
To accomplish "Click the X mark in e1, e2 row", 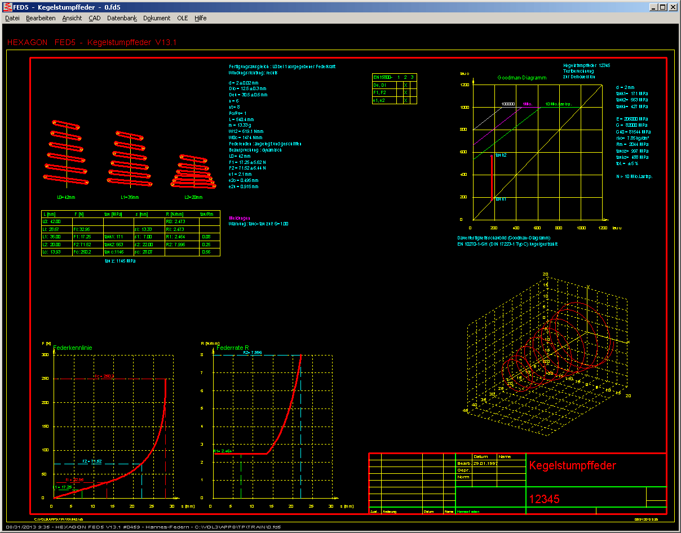I will point(405,100).
